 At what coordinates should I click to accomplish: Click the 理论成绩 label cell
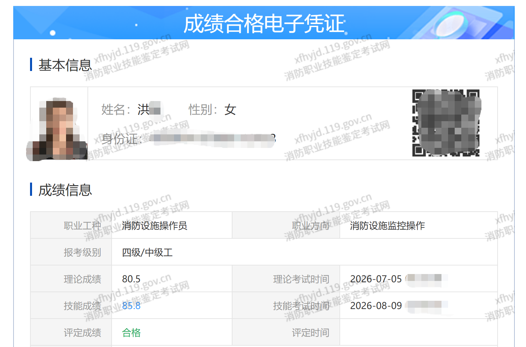(71, 279)
